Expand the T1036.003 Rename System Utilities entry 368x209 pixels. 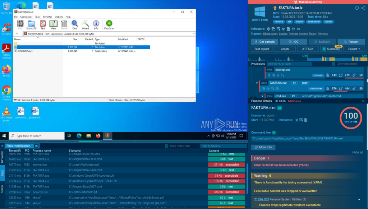[x=359, y=199]
